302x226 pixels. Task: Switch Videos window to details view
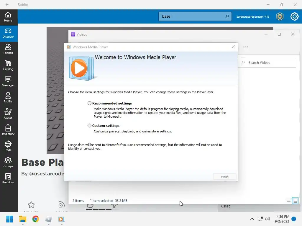click(x=288, y=201)
